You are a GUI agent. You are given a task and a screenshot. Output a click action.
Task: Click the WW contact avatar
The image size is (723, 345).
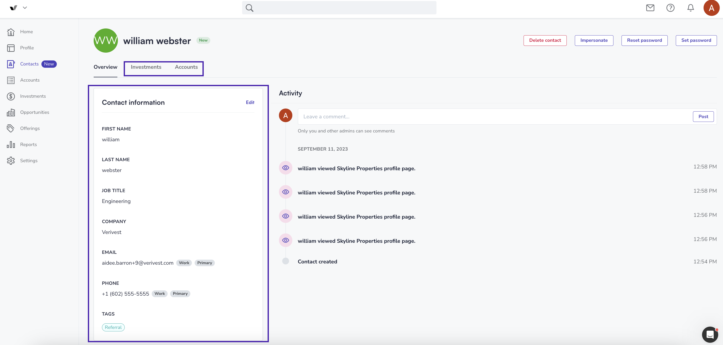click(106, 40)
